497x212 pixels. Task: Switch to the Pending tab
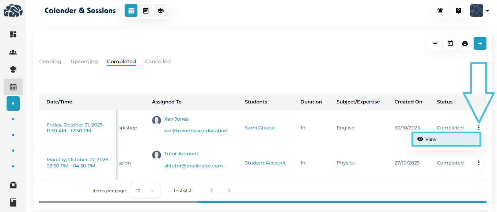click(50, 61)
